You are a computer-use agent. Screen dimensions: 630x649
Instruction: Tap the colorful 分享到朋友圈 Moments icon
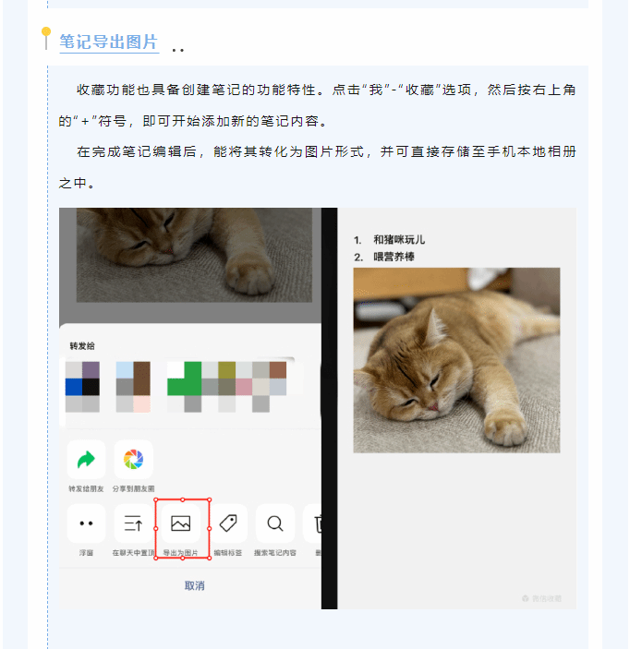pyautogui.click(x=133, y=460)
